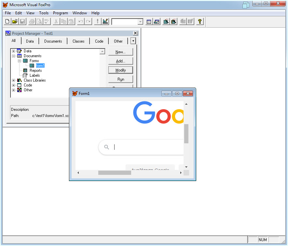Image resolution: width=288 pixels, height=246 pixels.
Task: Click Project Manager tree scroll up arrow
Action: click(102, 52)
